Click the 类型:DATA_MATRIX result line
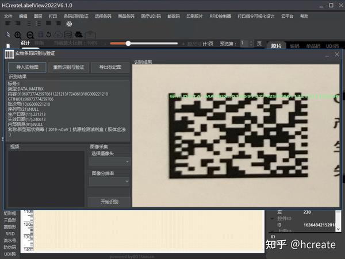This screenshot has width=345, height=259. tap(26, 89)
